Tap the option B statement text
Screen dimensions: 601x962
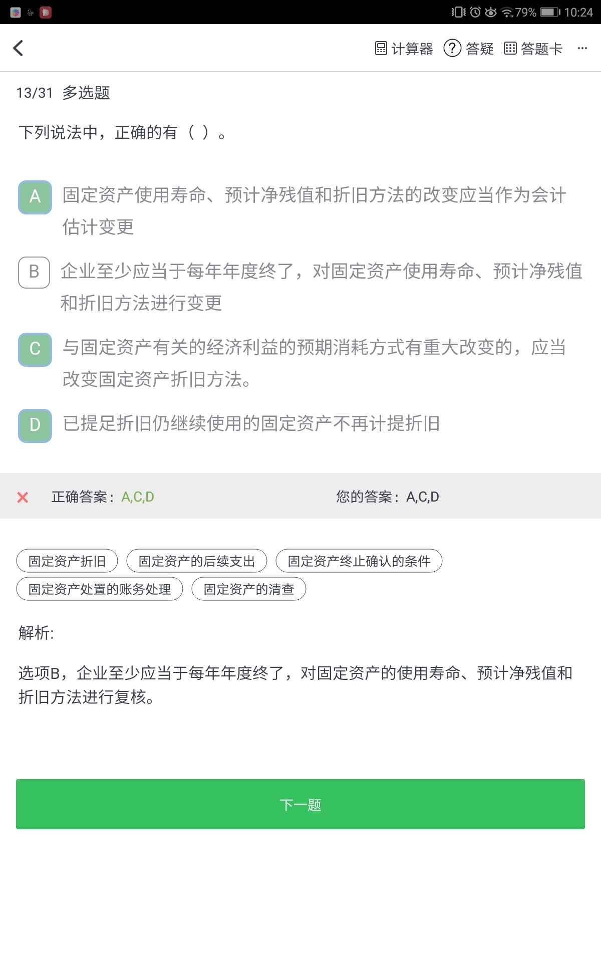321,287
